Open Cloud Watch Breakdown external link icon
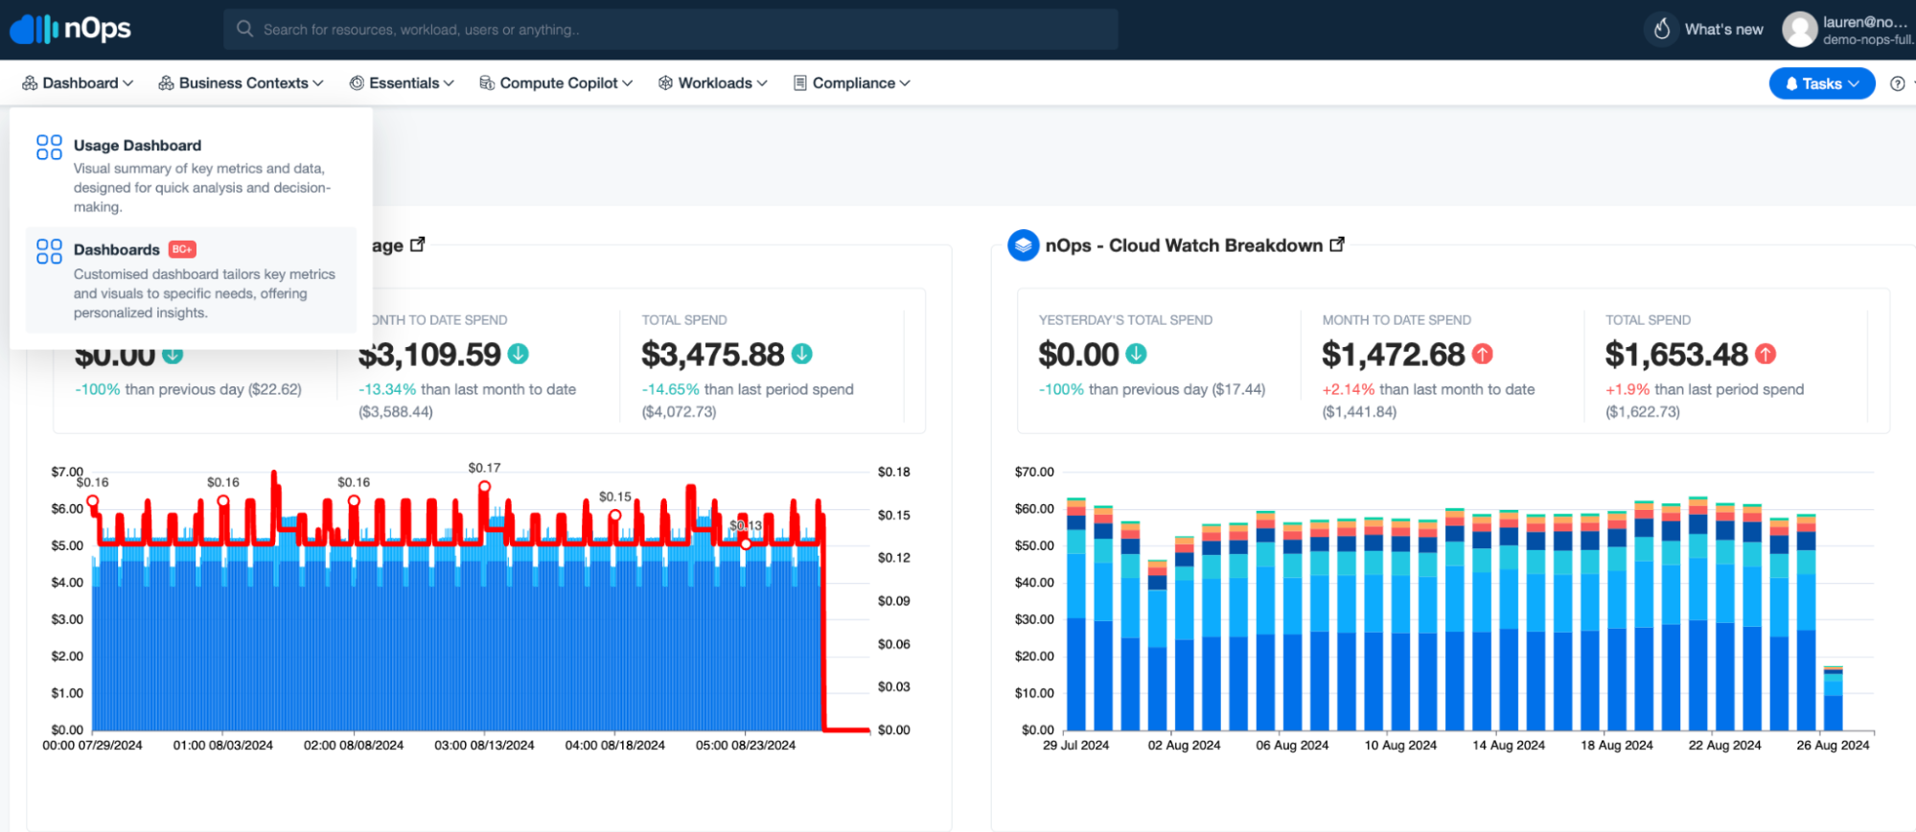This screenshot has width=1916, height=832. (x=1337, y=244)
